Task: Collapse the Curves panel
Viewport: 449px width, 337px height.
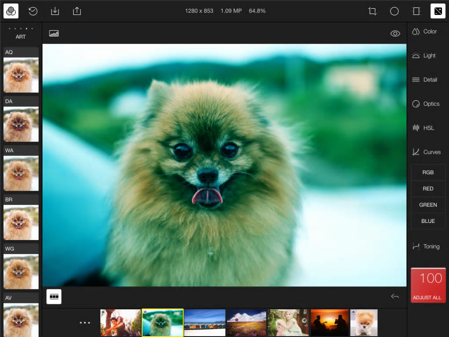Action: pyautogui.click(x=426, y=152)
